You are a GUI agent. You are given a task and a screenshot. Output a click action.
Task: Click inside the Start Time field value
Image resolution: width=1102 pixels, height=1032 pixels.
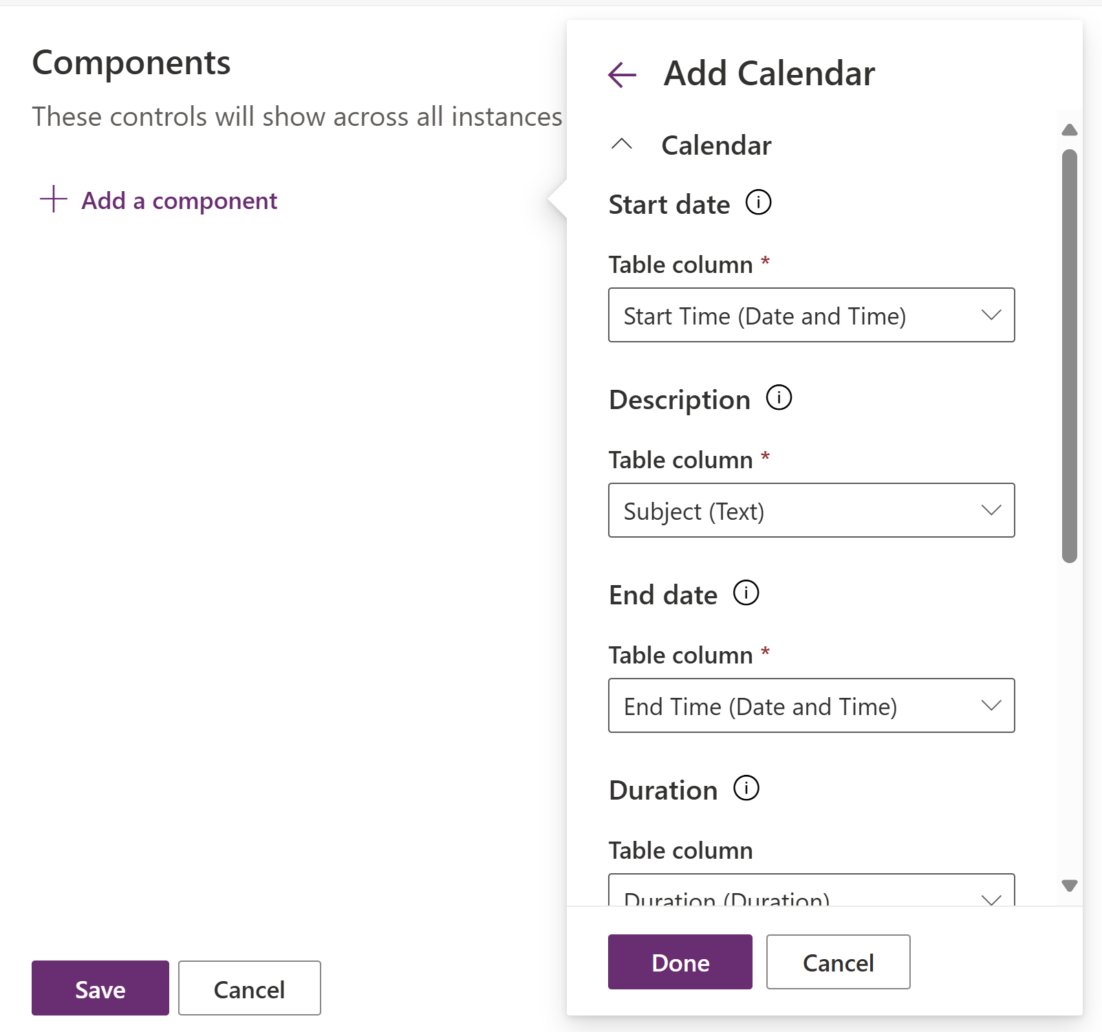point(764,316)
